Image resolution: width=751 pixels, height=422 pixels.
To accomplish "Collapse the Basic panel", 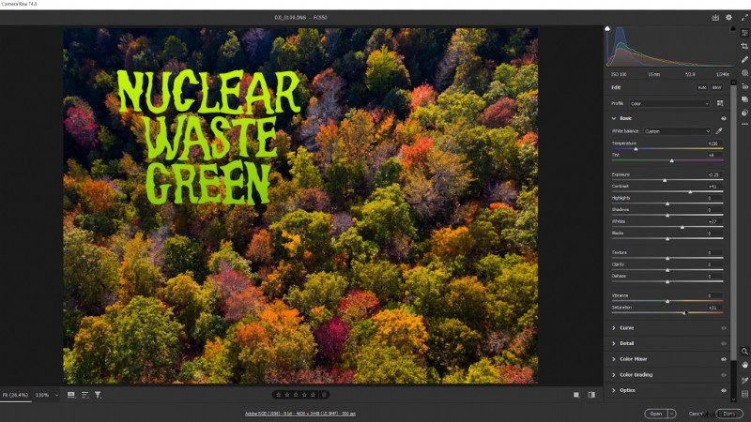I will coord(614,118).
